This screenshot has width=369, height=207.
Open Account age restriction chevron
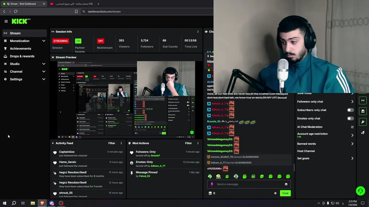pyautogui.click(x=352, y=135)
